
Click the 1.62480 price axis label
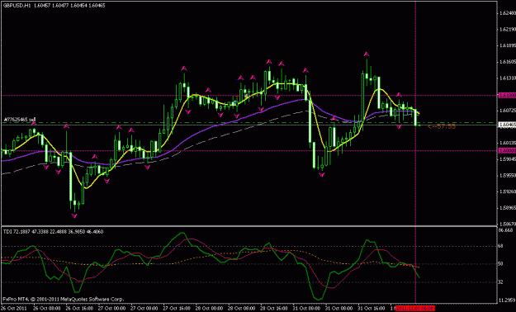pyautogui.click(x=507, y=13)
